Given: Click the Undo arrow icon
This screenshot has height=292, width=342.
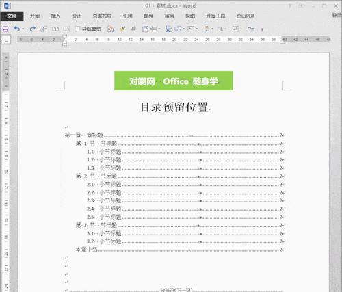Looking at the screenshot, I should 16,29.
